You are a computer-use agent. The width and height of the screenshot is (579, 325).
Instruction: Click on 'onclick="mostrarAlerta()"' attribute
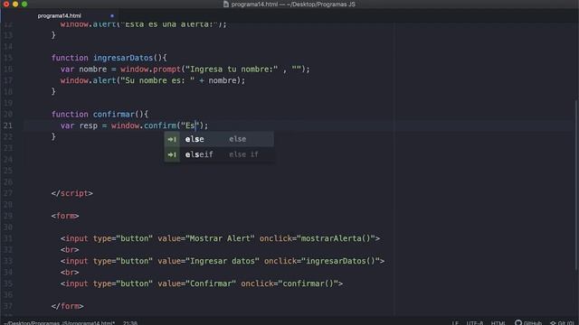[318, 238]
